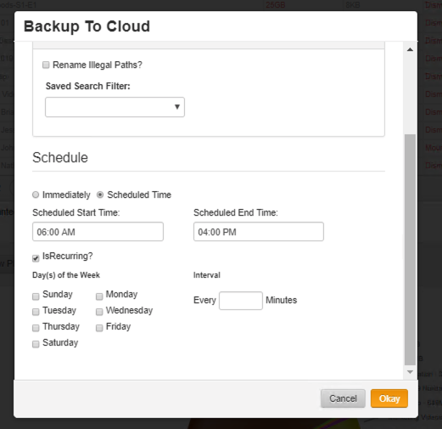Click the Interval minutes input box
442x429 pixels.
click(x=241, y=301)
